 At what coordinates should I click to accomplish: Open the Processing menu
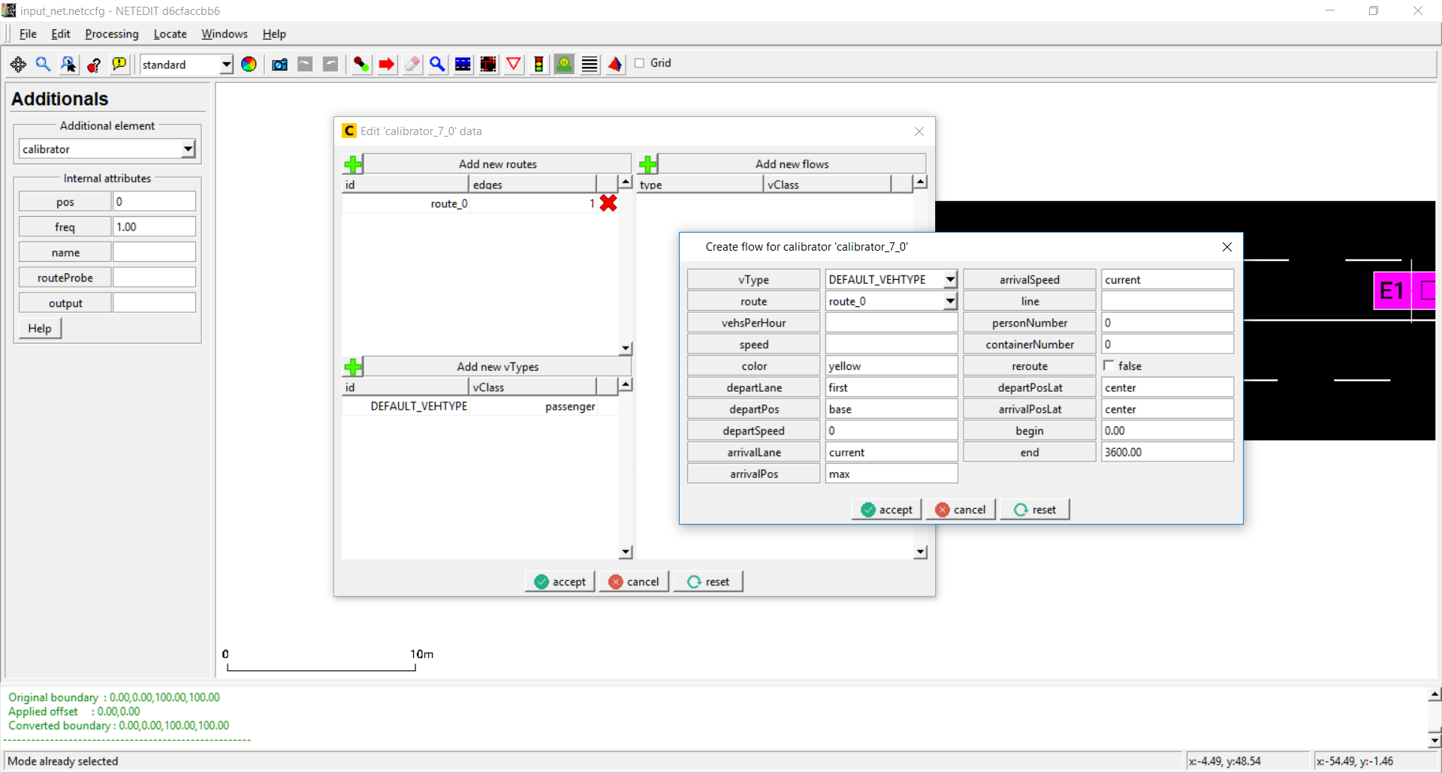click(x=112, y=34)
